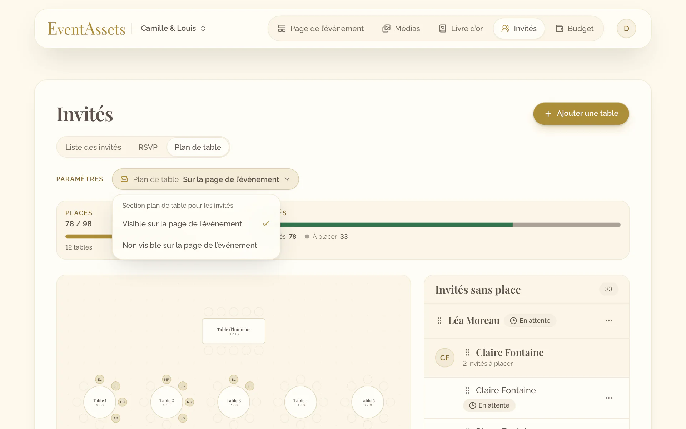
Task: Click the À placer 33 legend
Action: [x=326, y=237]
